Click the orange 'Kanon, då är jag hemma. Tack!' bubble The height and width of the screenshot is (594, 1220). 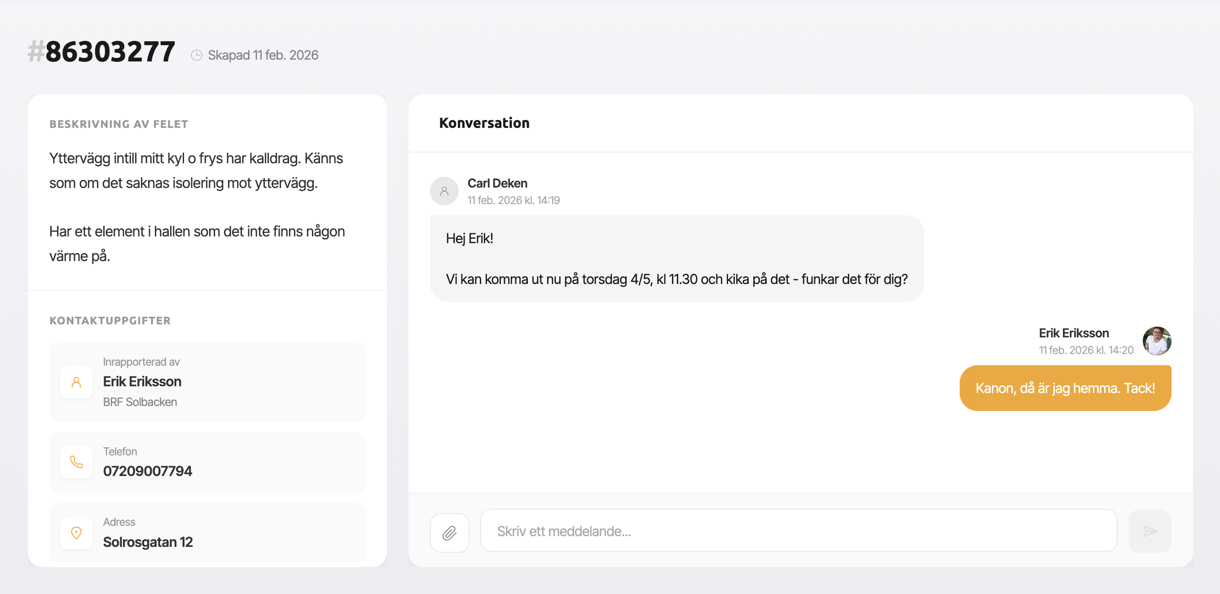tap(1065, 388)
